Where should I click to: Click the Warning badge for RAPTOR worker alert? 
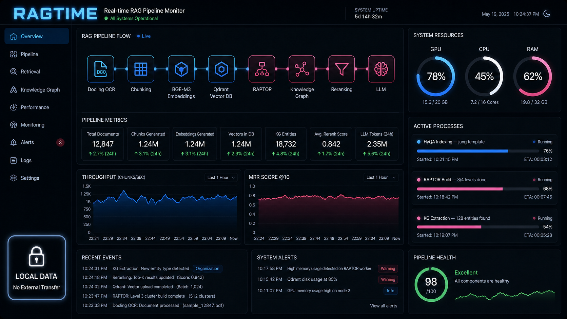(388, 268)
